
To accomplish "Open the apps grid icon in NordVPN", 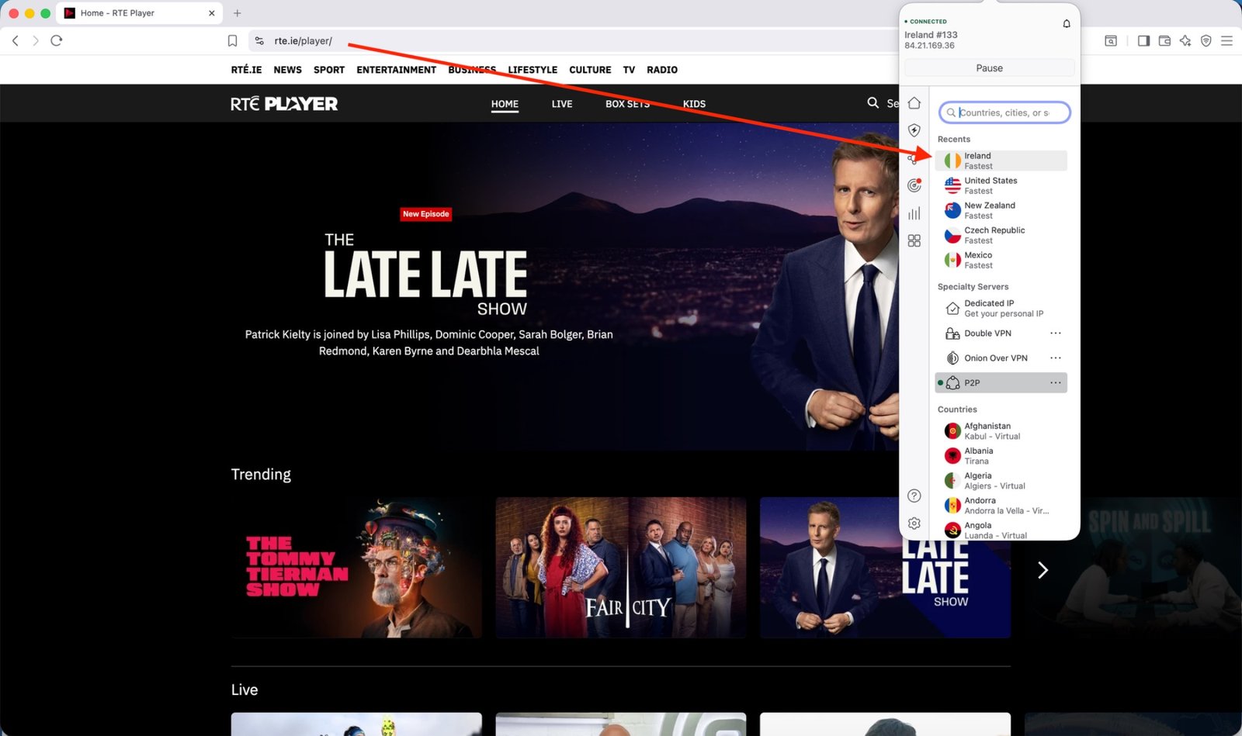I will [x=914, y=240].
